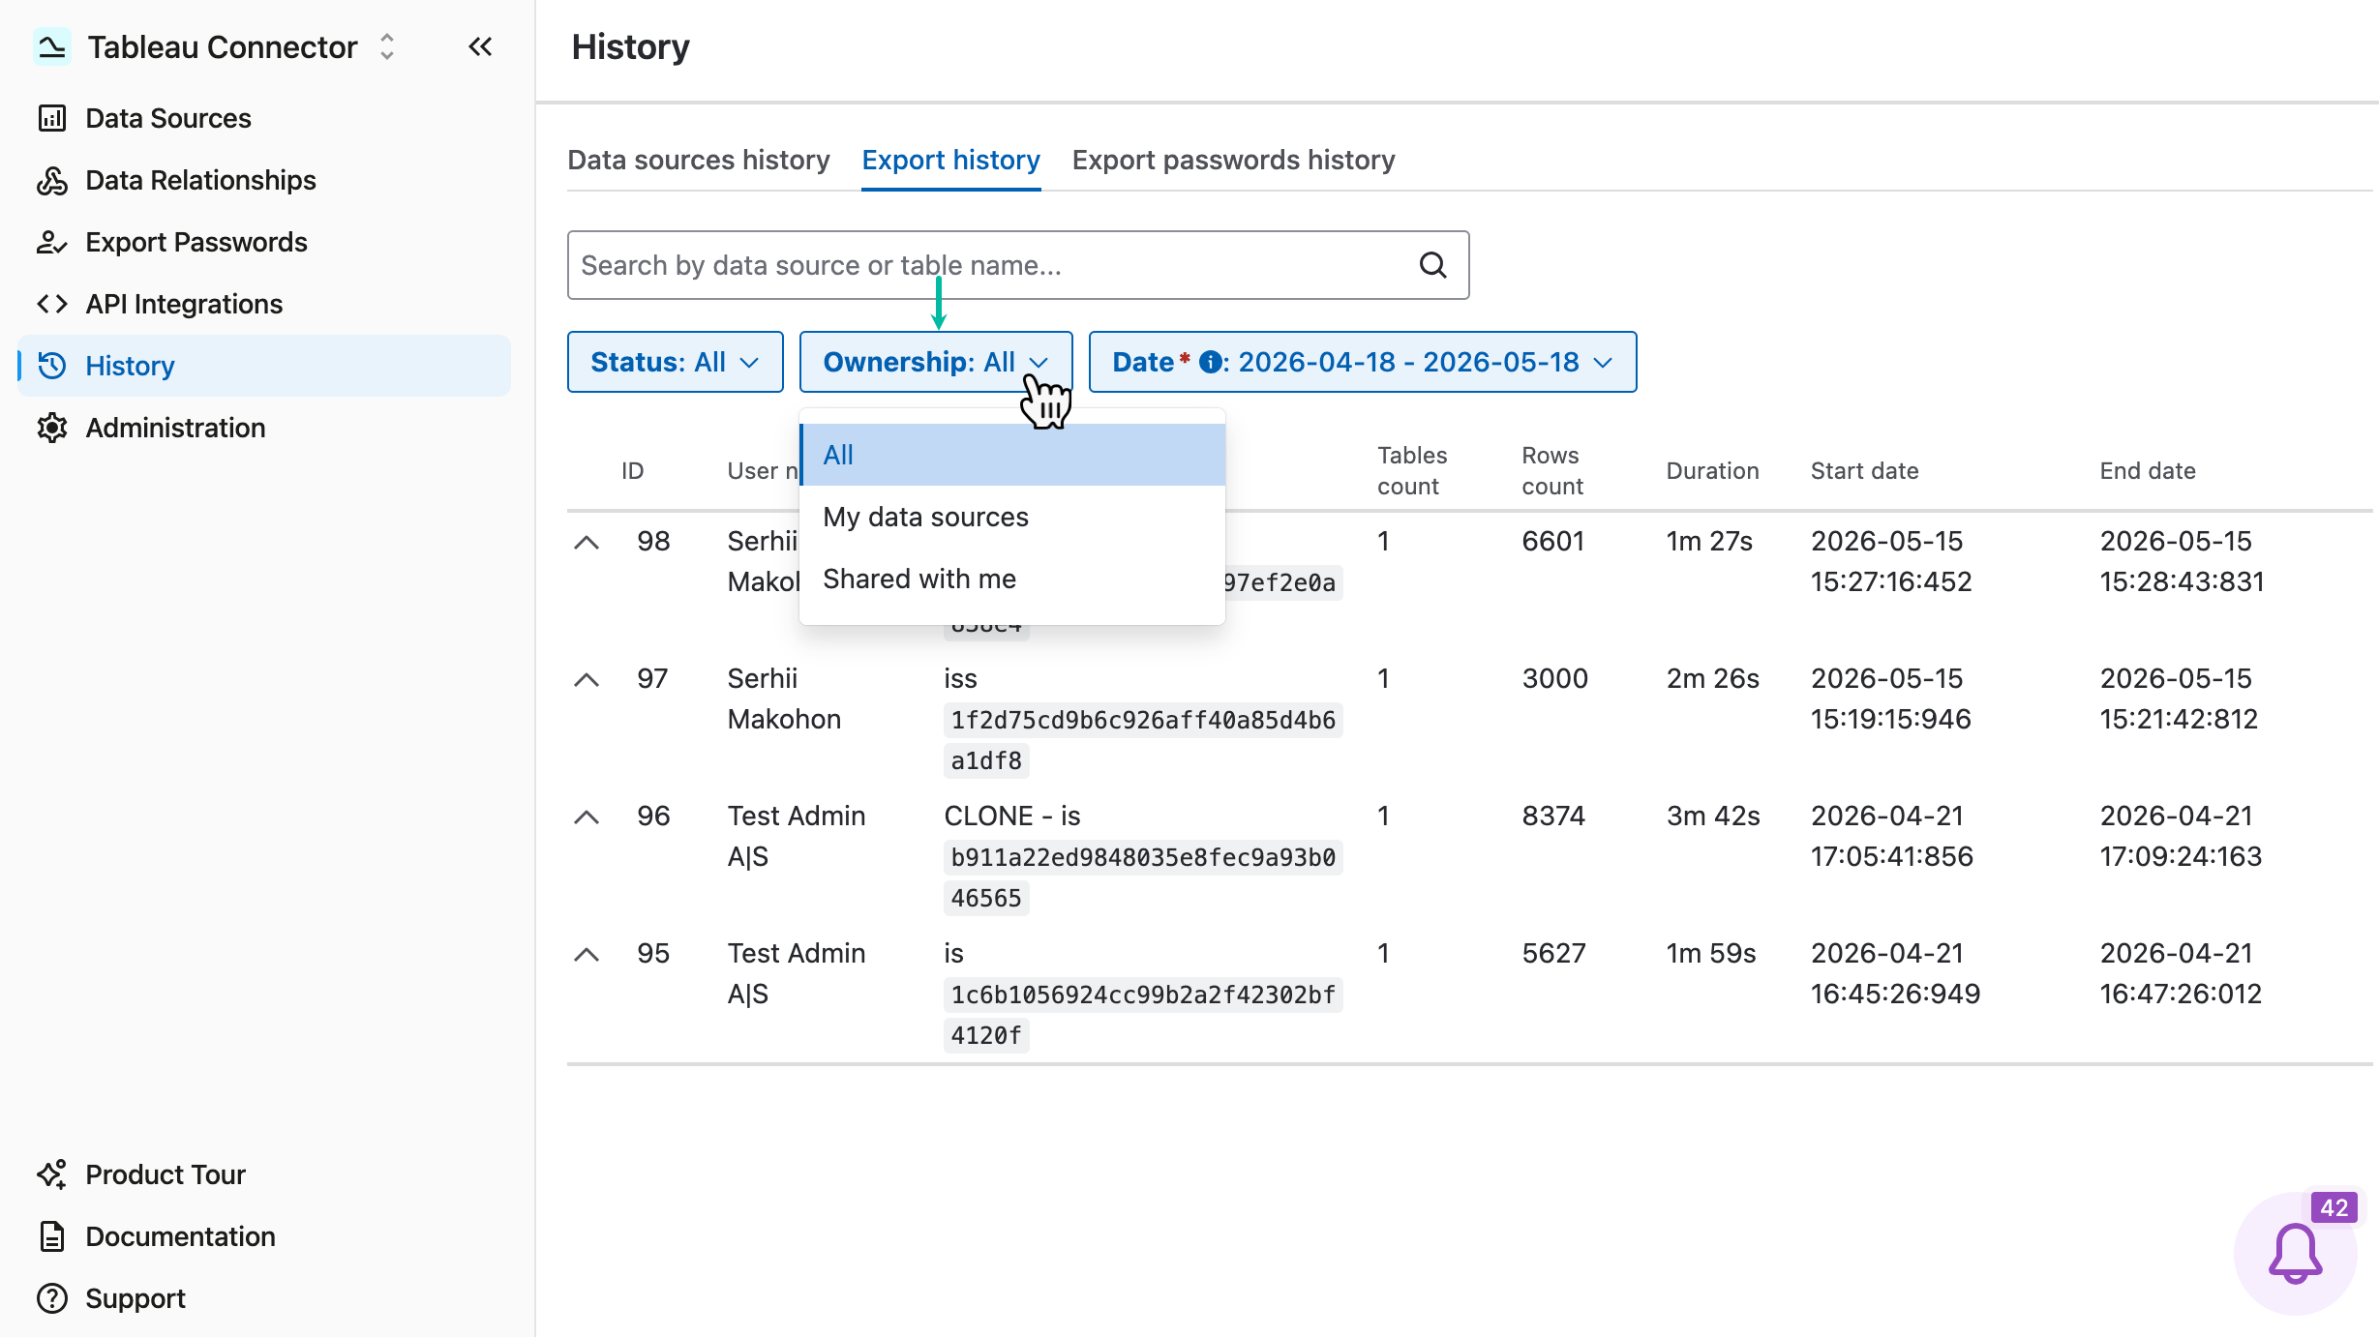This screenshot has width=2379, height=1337.
Task: Open the Date range filter dropdown
Action: click(x=1363, y=362)
